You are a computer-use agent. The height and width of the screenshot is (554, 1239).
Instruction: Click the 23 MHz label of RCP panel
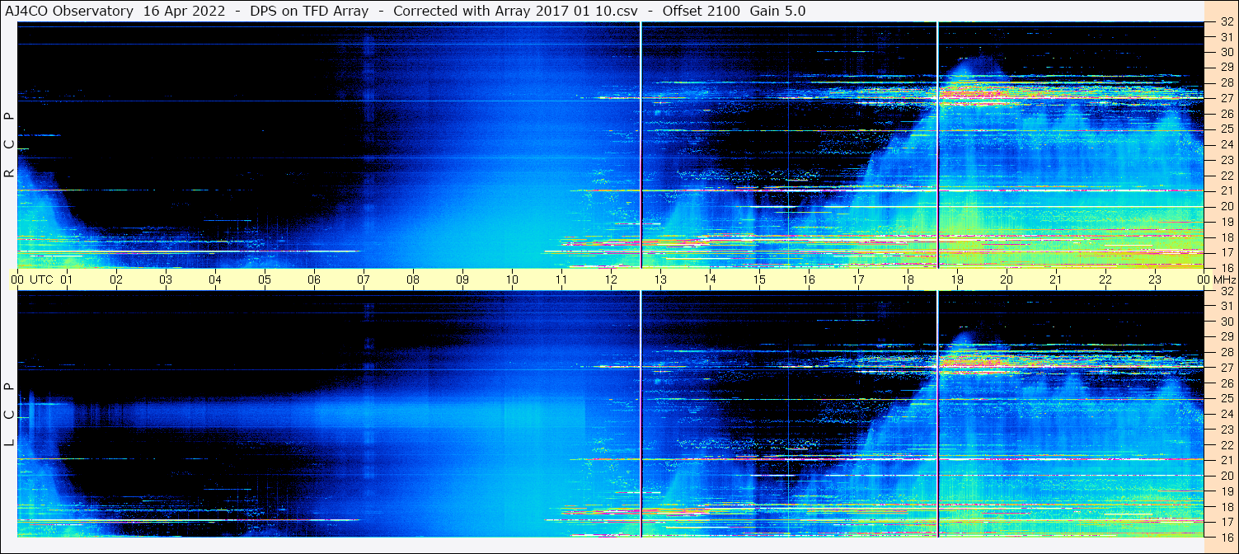[1227, 160]
